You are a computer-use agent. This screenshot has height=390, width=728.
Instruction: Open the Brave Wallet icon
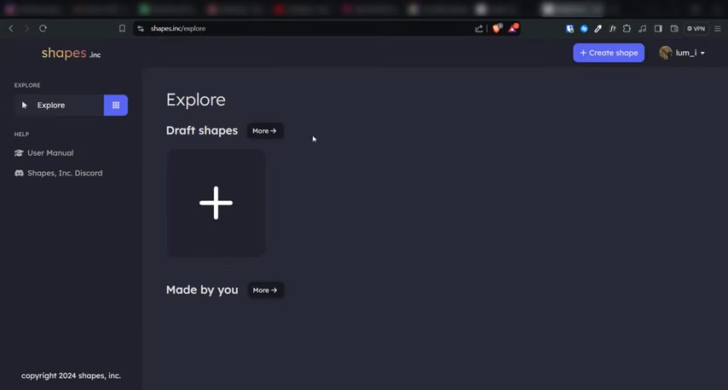(674, 29)
